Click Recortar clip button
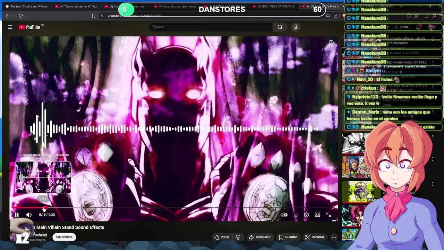Image resolution: width=444 pixels, height=250 pixels. pos(314,237)
